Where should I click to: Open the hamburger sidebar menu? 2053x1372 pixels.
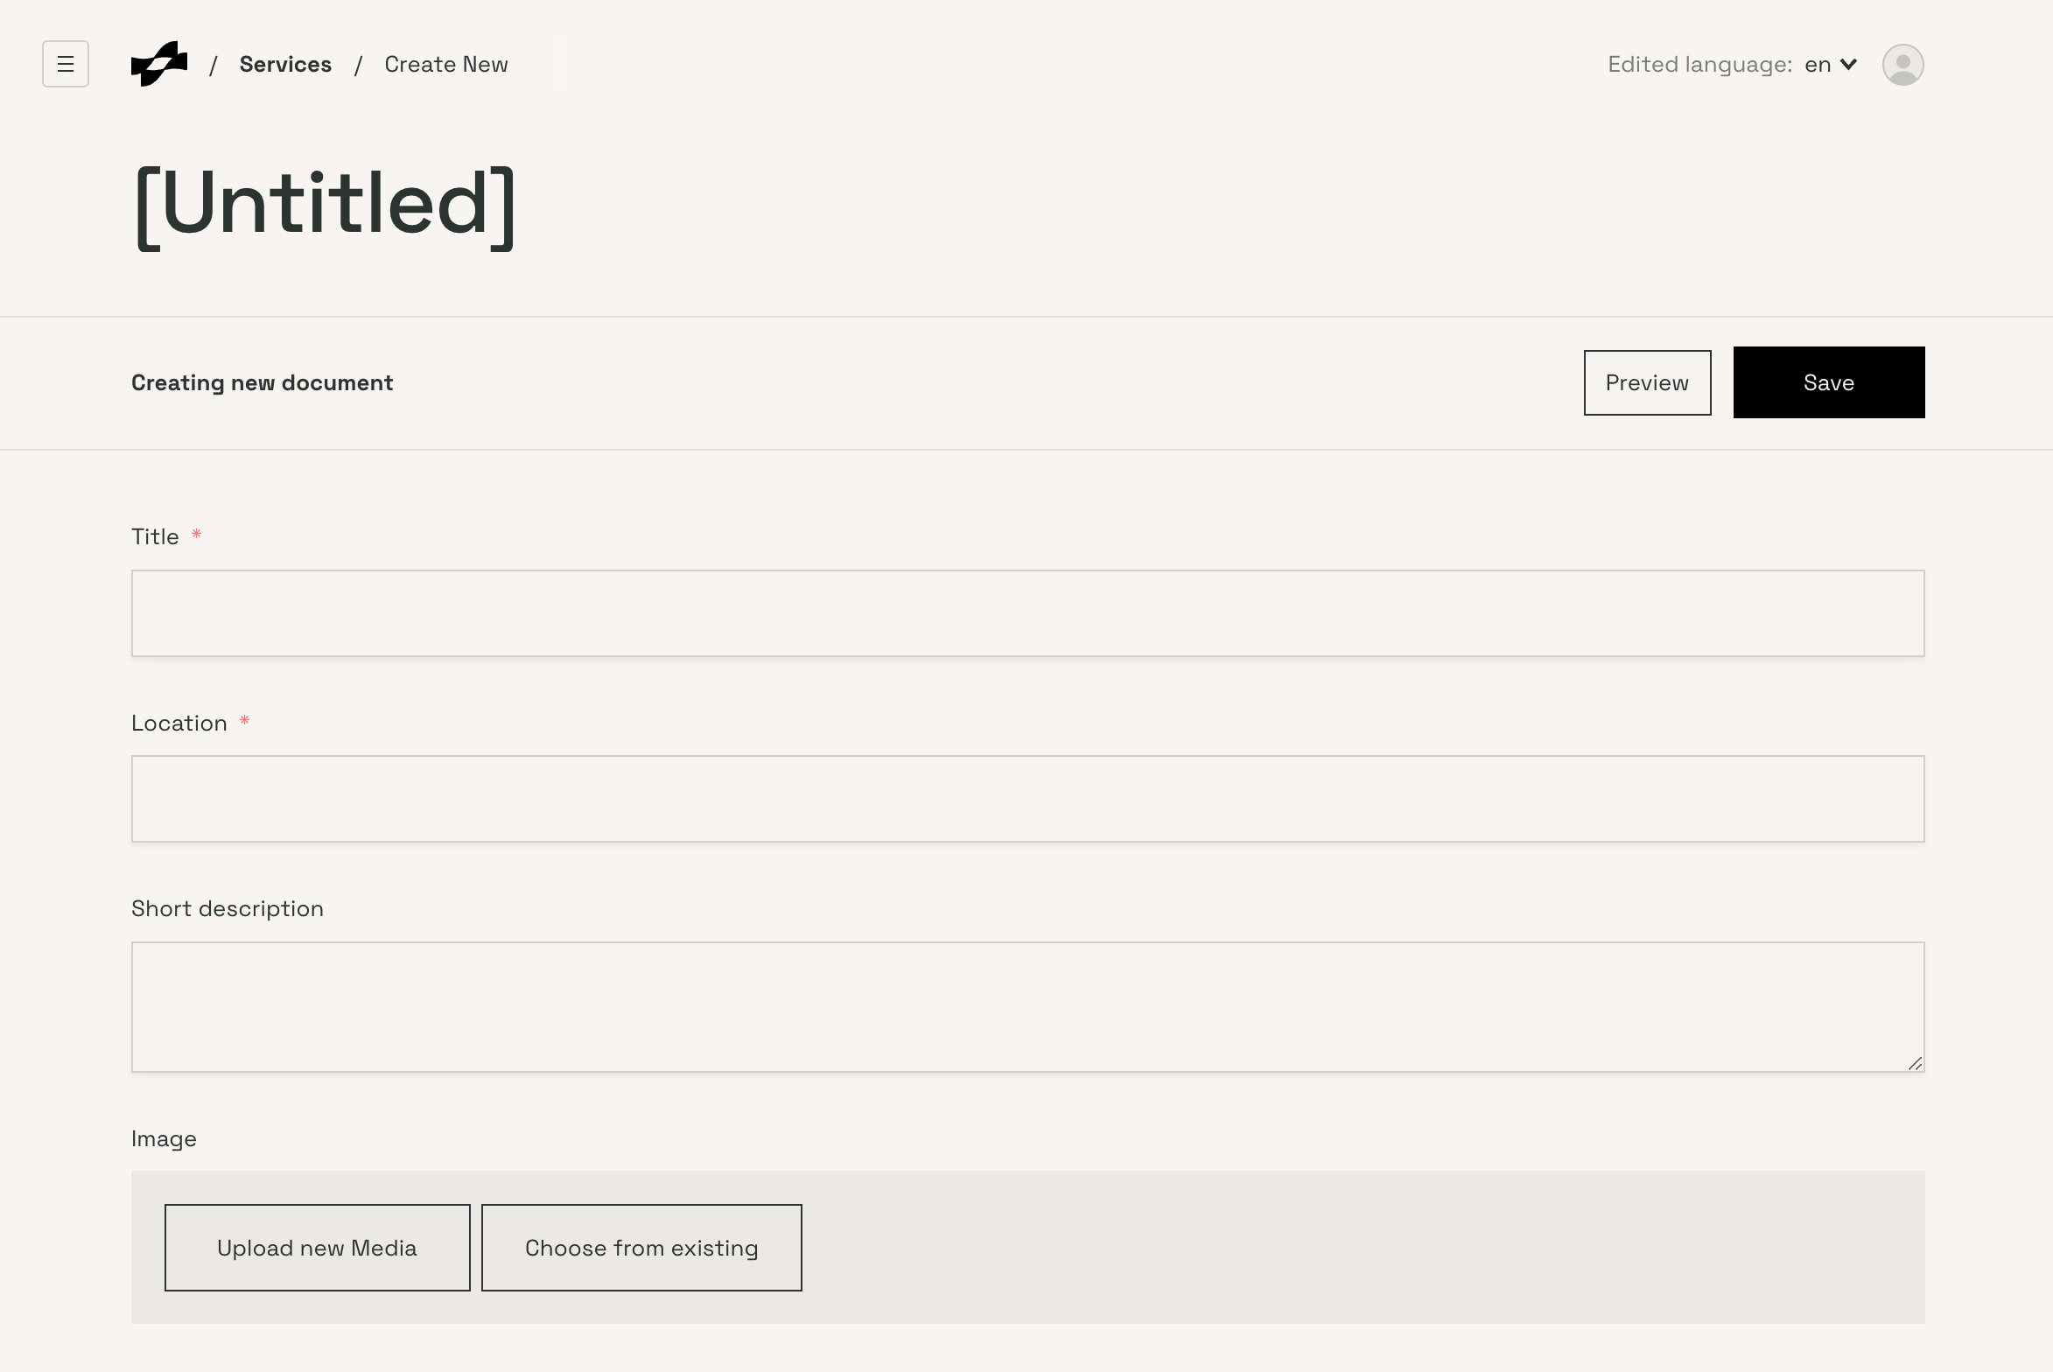coord(66,64)
